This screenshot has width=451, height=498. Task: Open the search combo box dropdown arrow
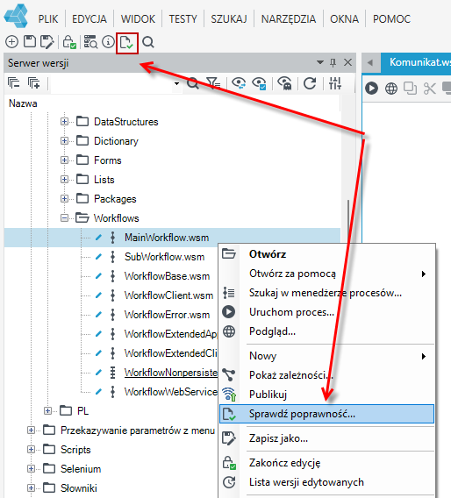pos(176,83)
